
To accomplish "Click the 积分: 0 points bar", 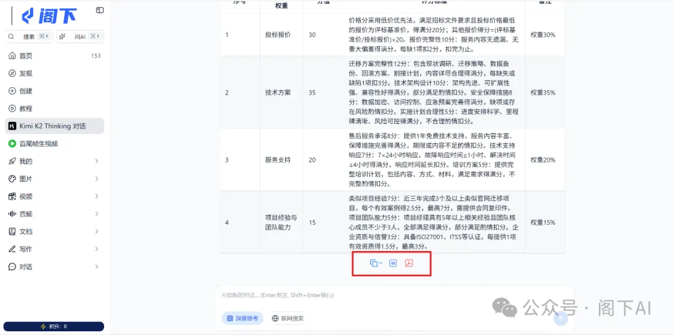I will click(x=54, y=326).
